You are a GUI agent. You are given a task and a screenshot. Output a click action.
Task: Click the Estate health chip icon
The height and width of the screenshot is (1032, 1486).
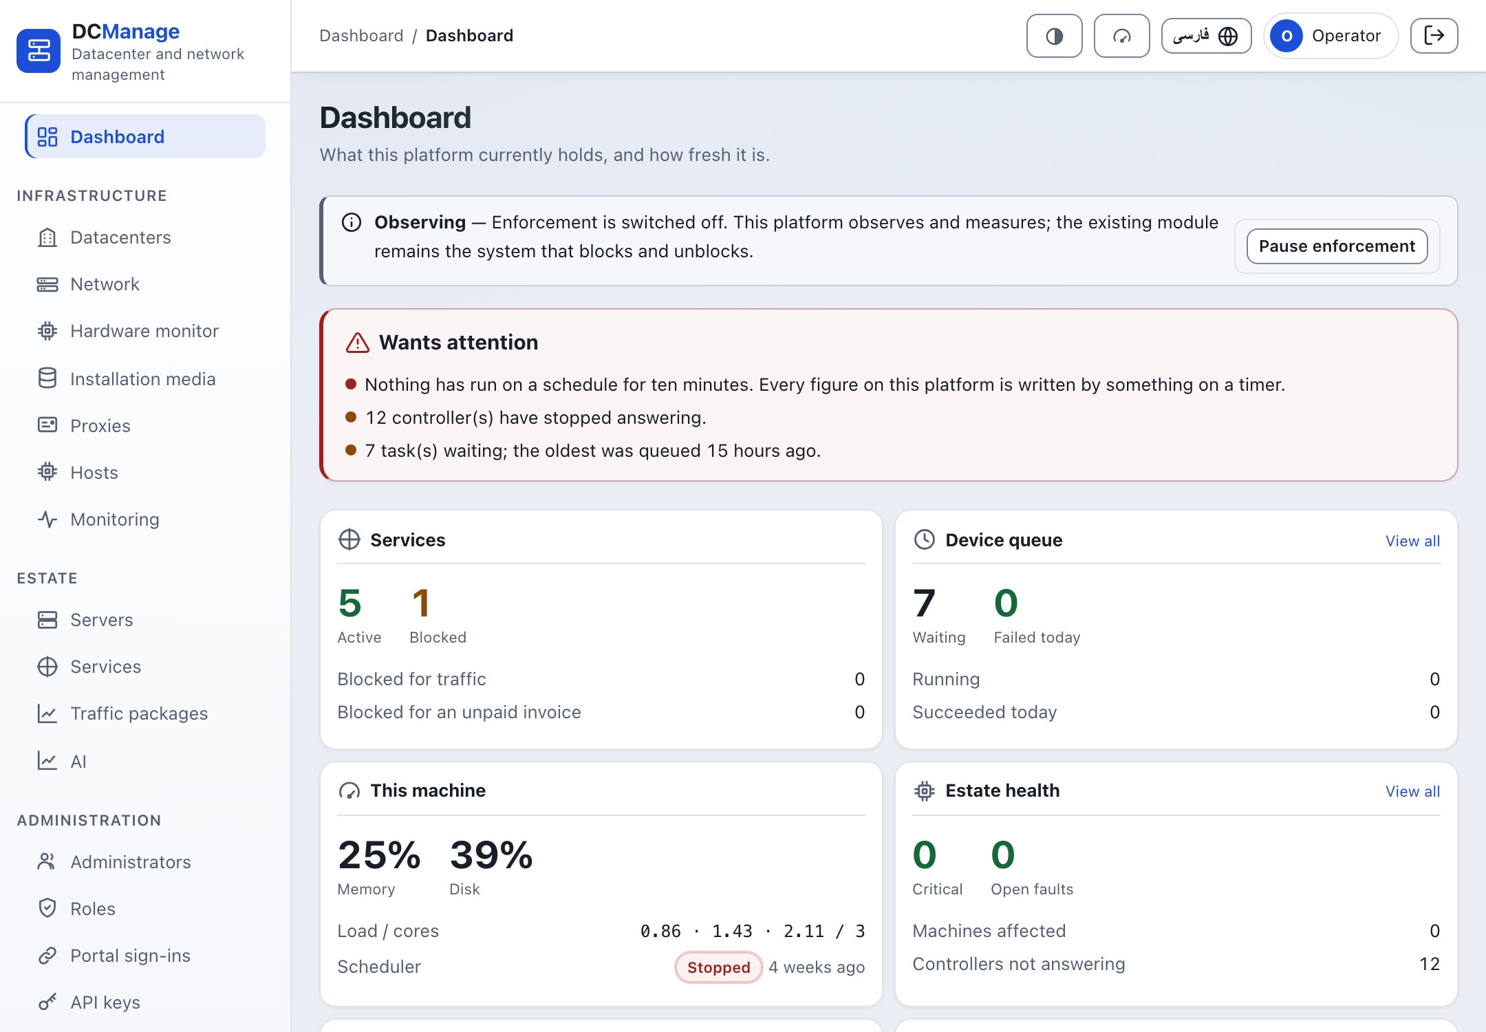925,791
